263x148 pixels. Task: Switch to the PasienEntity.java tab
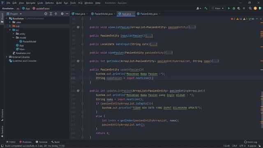(148, 14)
